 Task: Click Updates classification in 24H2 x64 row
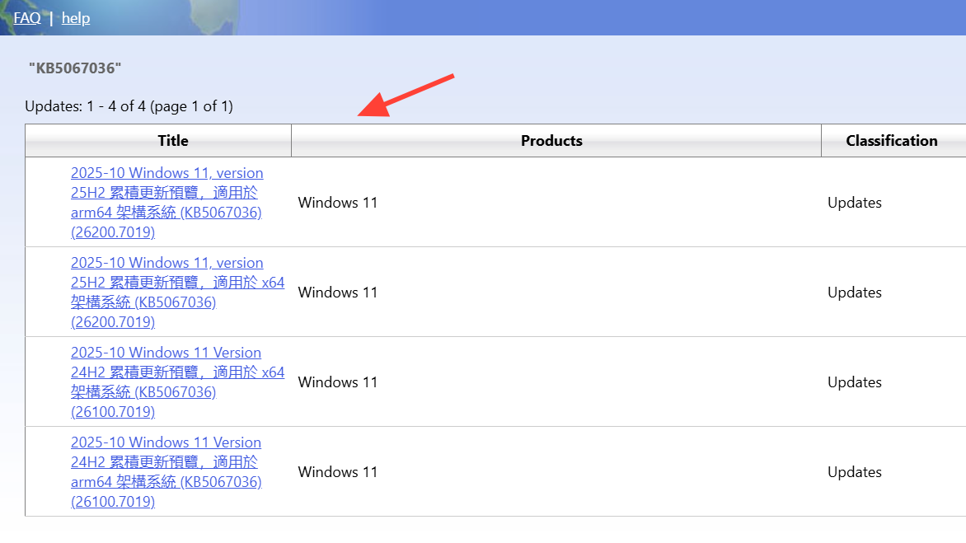click(855, 382)
